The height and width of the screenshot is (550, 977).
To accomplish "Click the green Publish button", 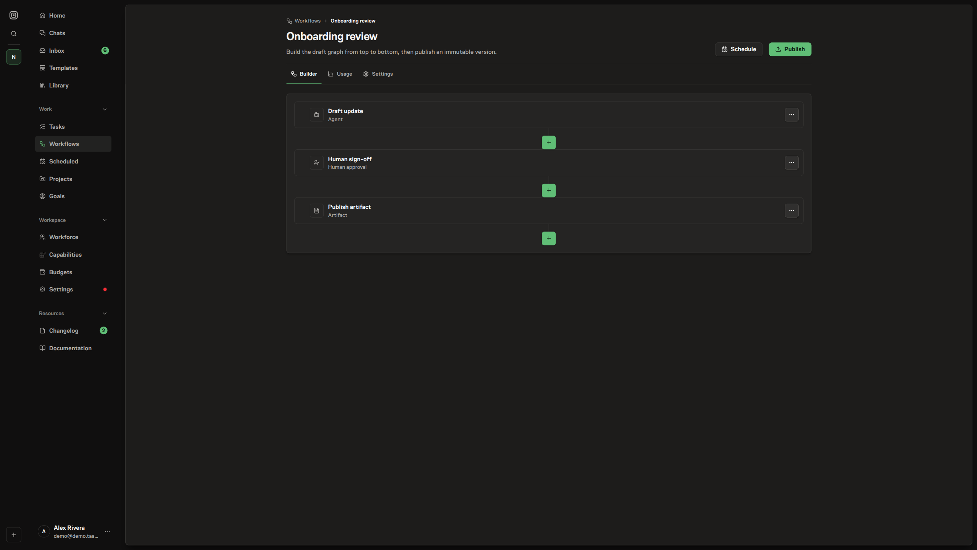I will (x=790, y=49).
